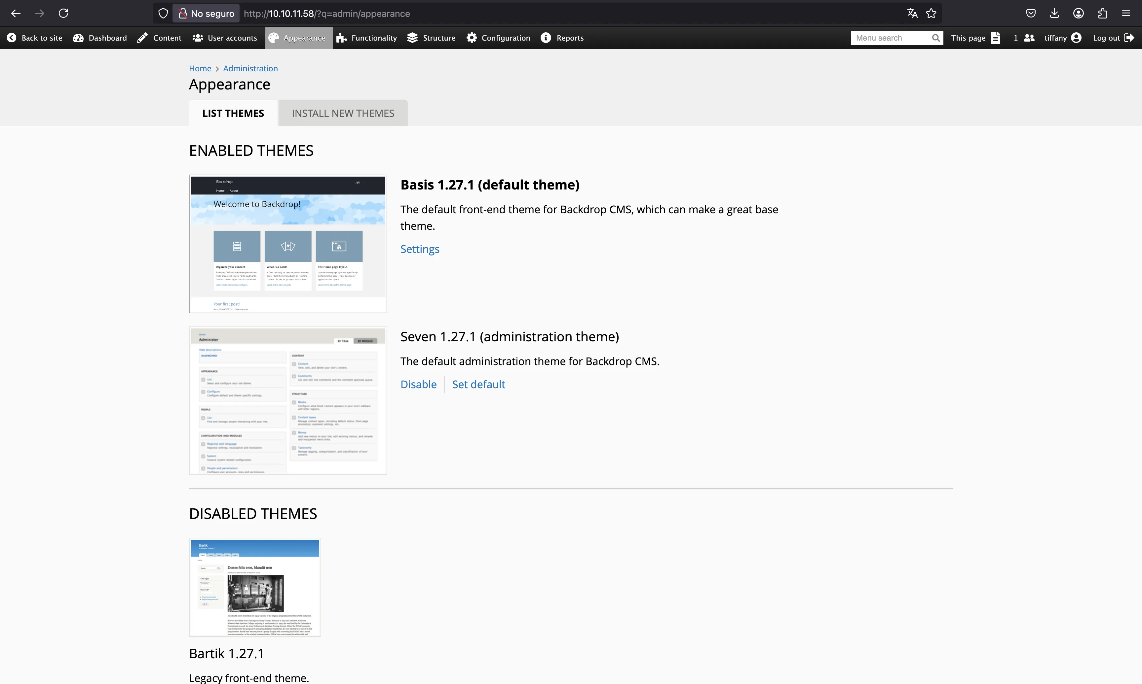
Task: Click the Legacy front-end theme description
Action: pos(249,678)
